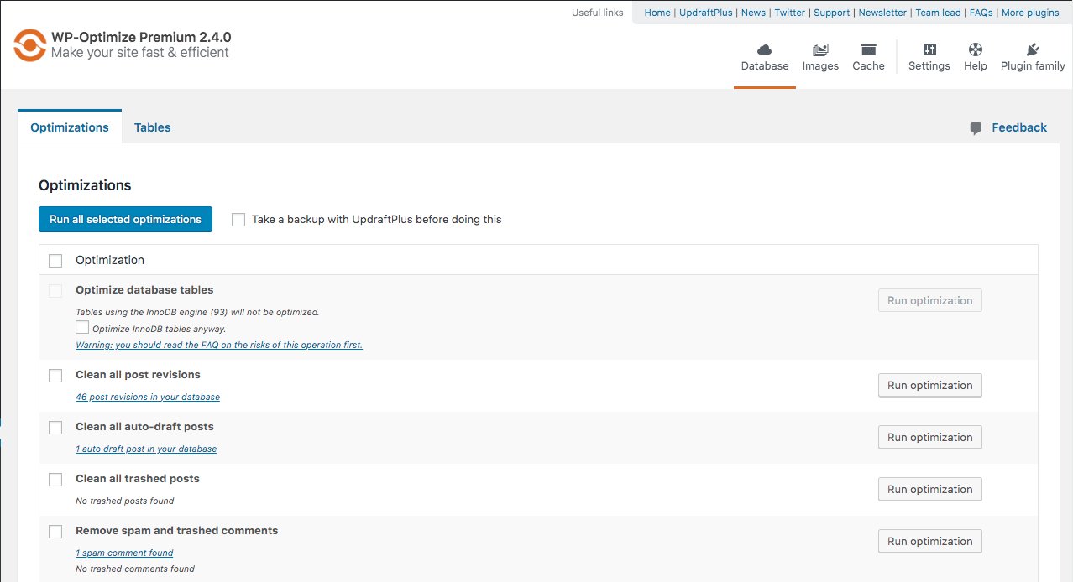The width and height of the screenshot is (1073, 582).
Task: Click the Optimize database tables heading
Action: (x=144, y=290)
